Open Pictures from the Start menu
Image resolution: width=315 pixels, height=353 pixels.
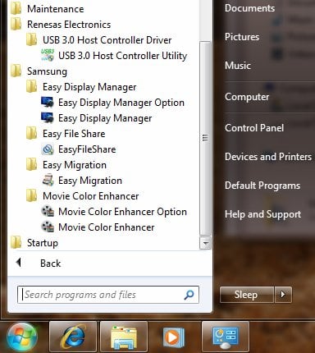[242, 37]
